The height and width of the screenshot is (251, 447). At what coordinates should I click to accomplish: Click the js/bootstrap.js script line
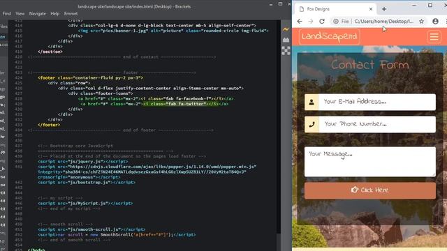[x=87, y=183]
